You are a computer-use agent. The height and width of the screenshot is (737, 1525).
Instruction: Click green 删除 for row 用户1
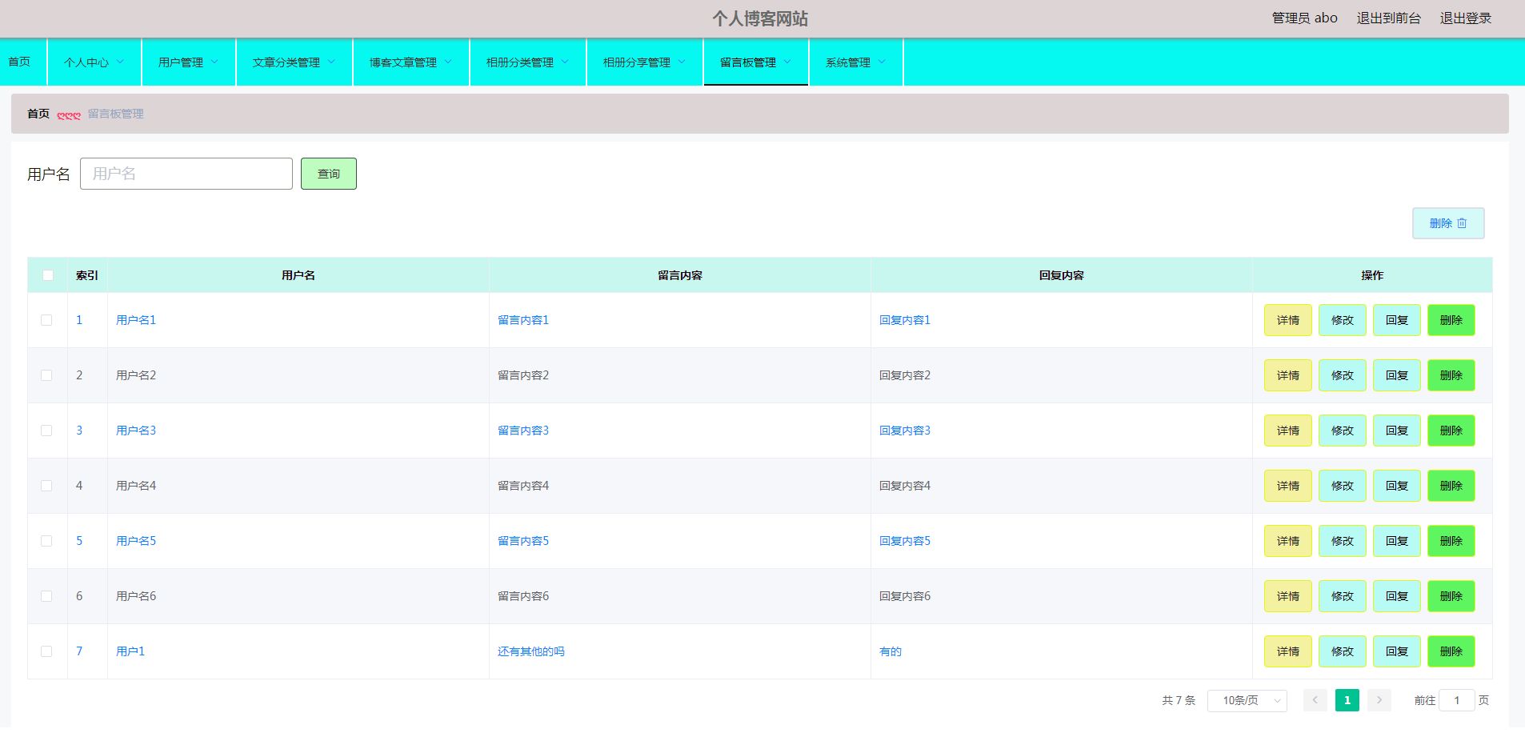[1451, 651]
